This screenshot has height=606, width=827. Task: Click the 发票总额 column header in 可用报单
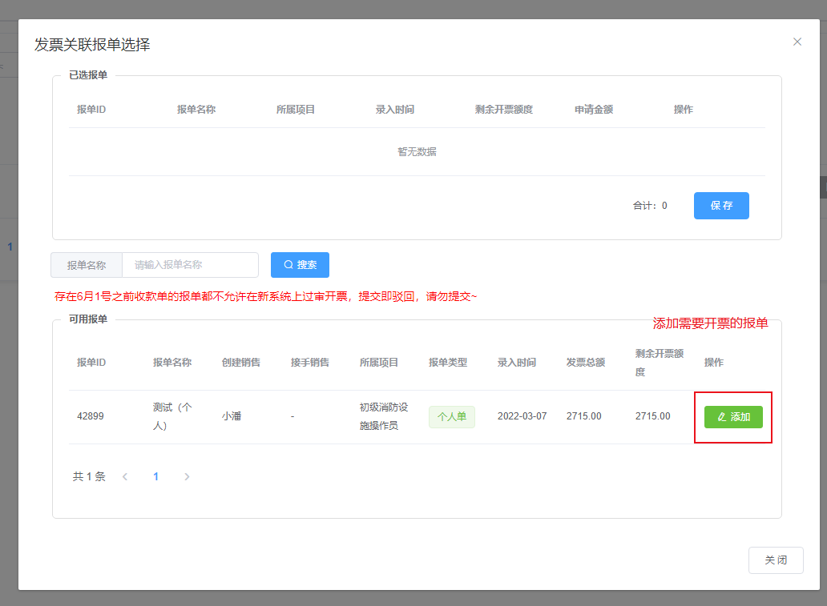point(585,363)
